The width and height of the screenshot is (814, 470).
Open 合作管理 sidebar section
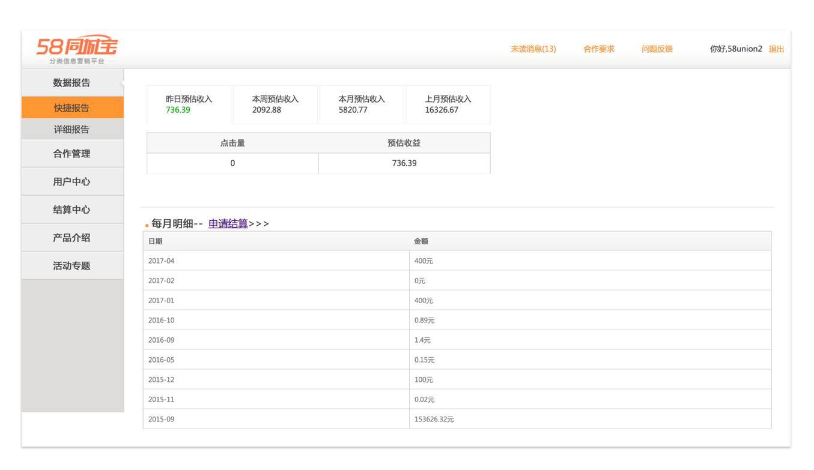(72, 154)
